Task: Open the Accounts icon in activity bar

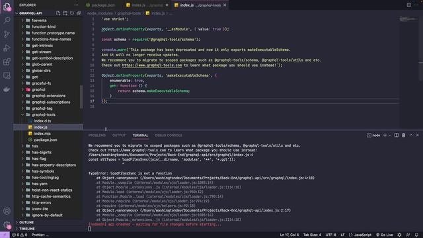Action: pyautogui.click(x=7, y=211)
